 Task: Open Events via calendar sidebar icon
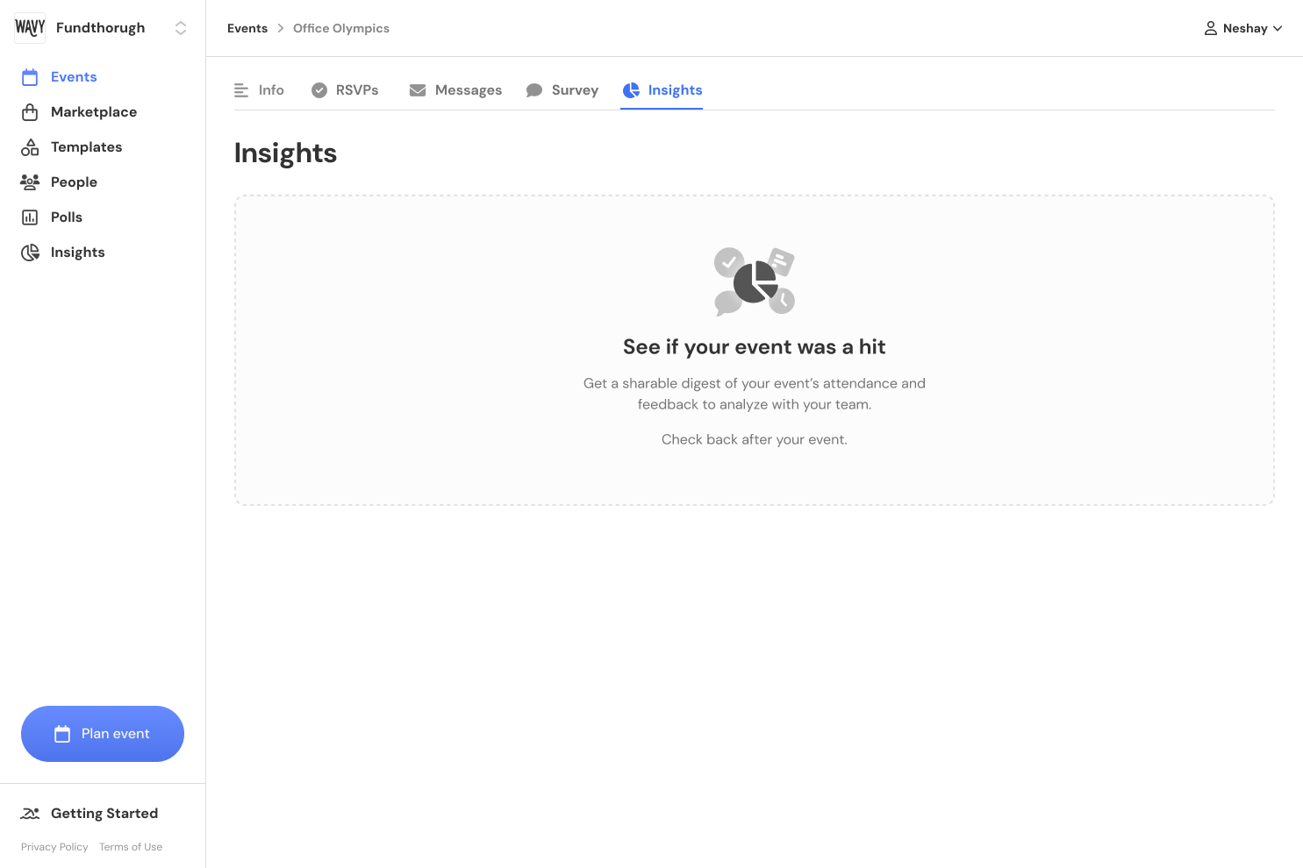(x=30, y=77)
